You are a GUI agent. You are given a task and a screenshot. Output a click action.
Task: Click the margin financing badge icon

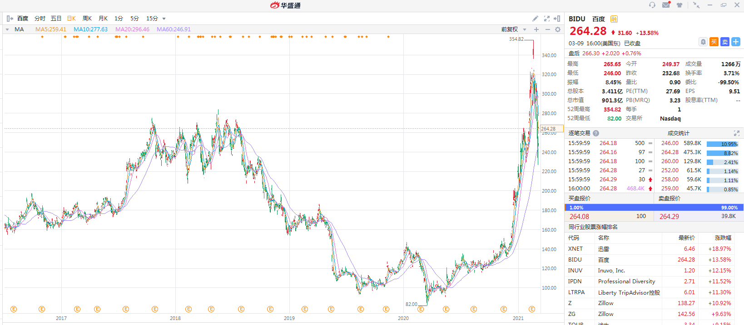tap(614, 19)
